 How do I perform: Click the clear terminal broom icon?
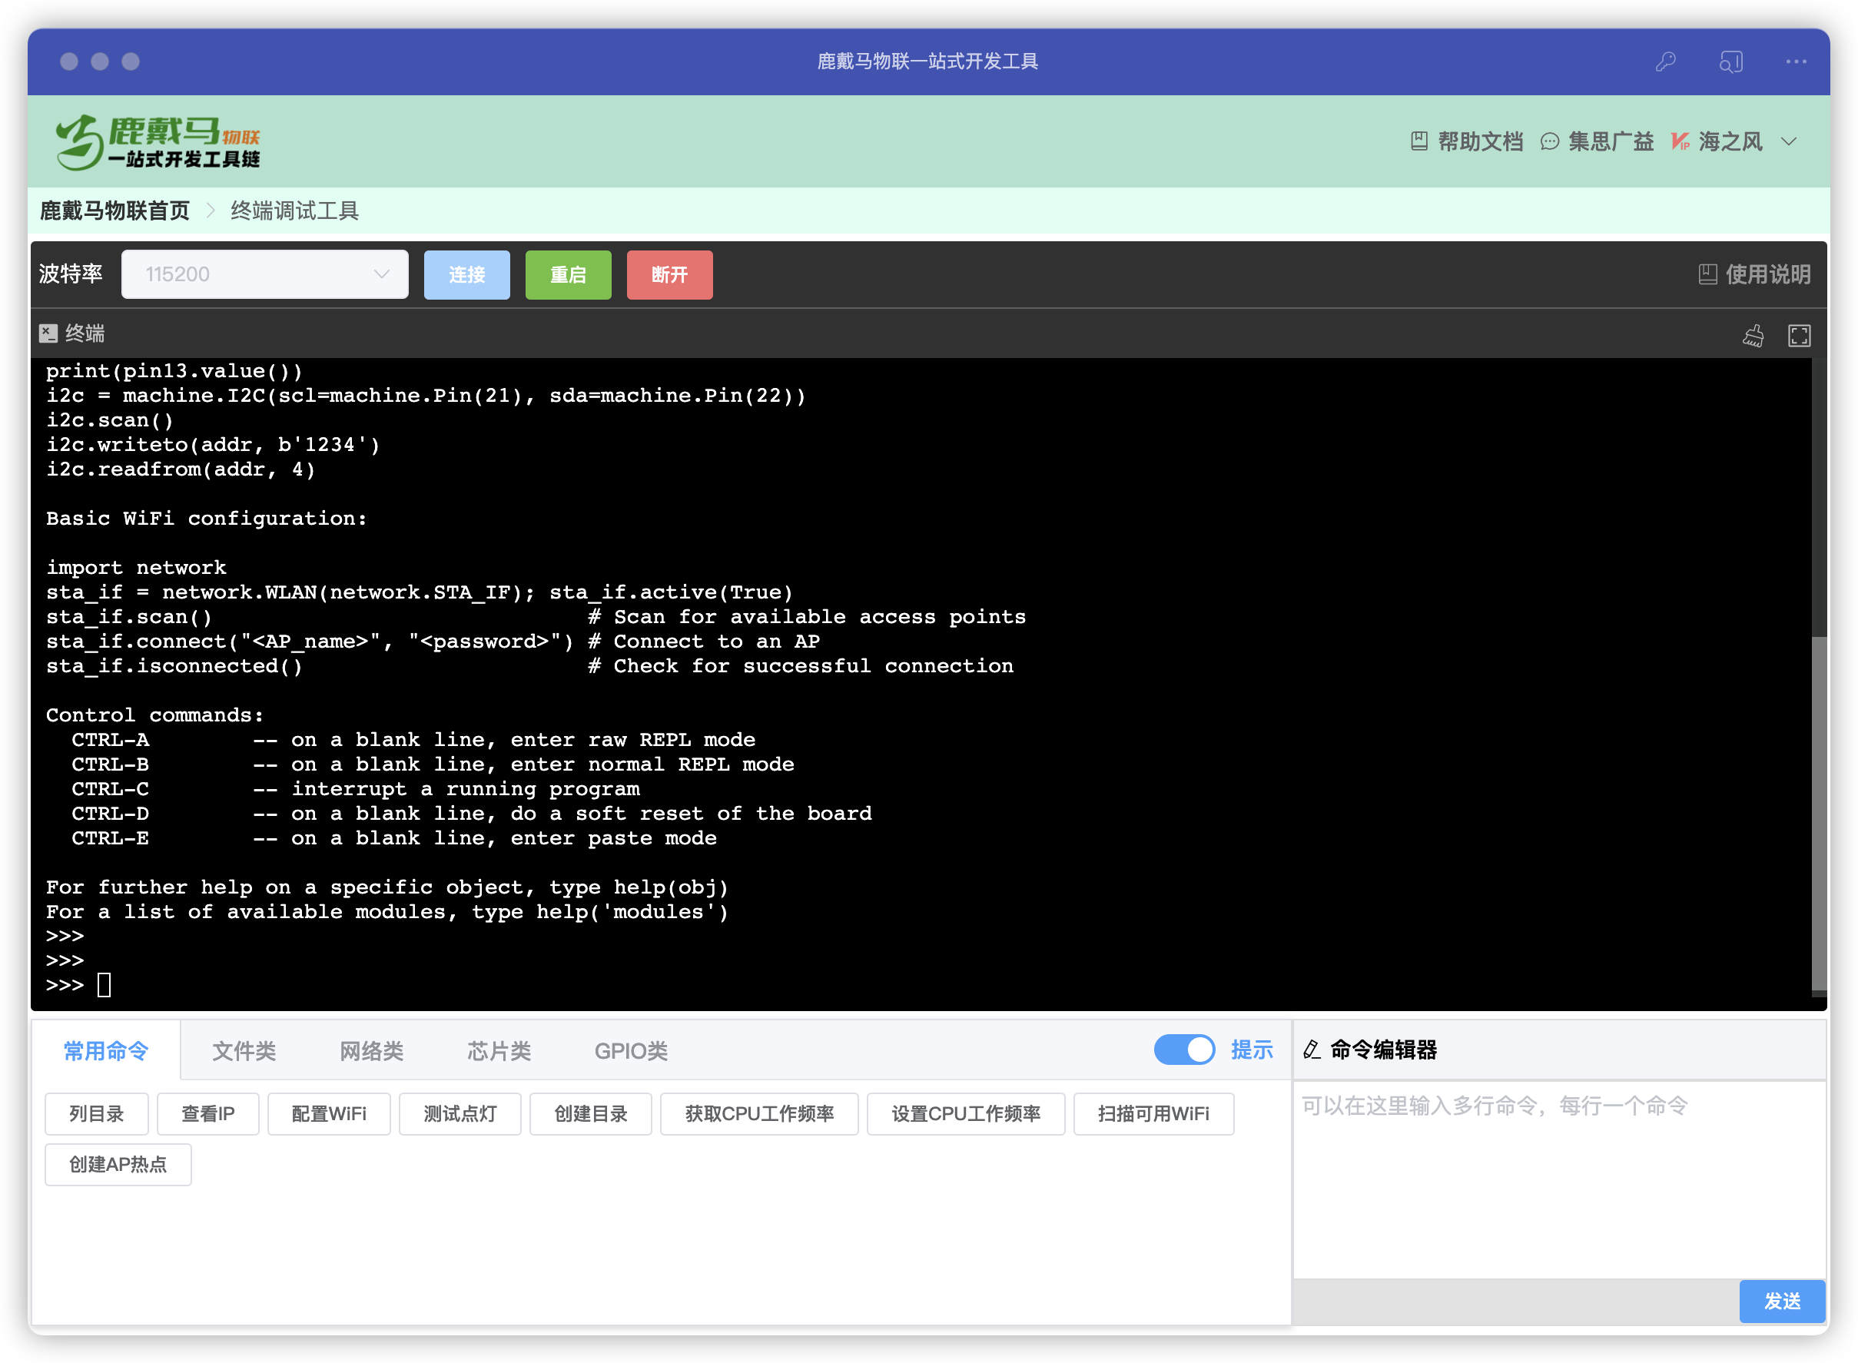click(x=1753, y=335)
